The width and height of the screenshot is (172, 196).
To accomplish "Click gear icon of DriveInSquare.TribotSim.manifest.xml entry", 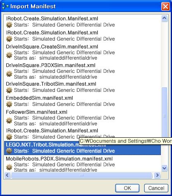I will (9, 90).
